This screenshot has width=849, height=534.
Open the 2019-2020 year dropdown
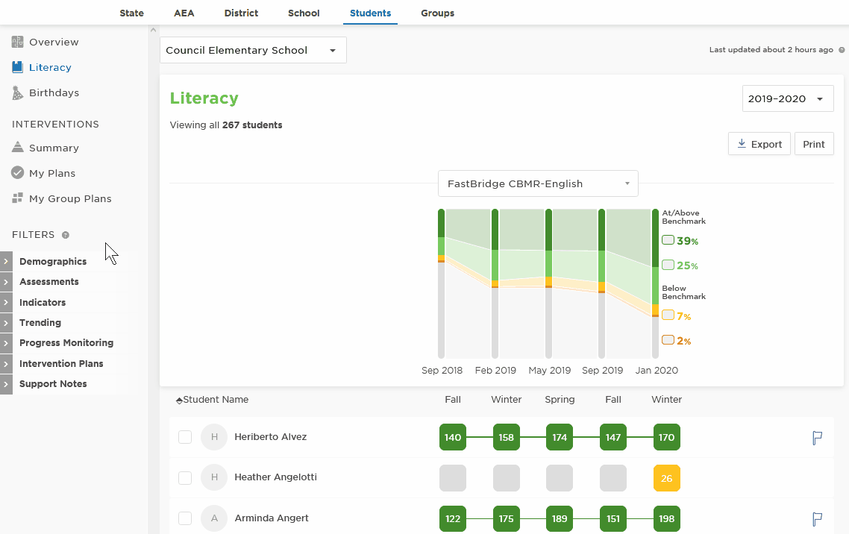point(788,98)
